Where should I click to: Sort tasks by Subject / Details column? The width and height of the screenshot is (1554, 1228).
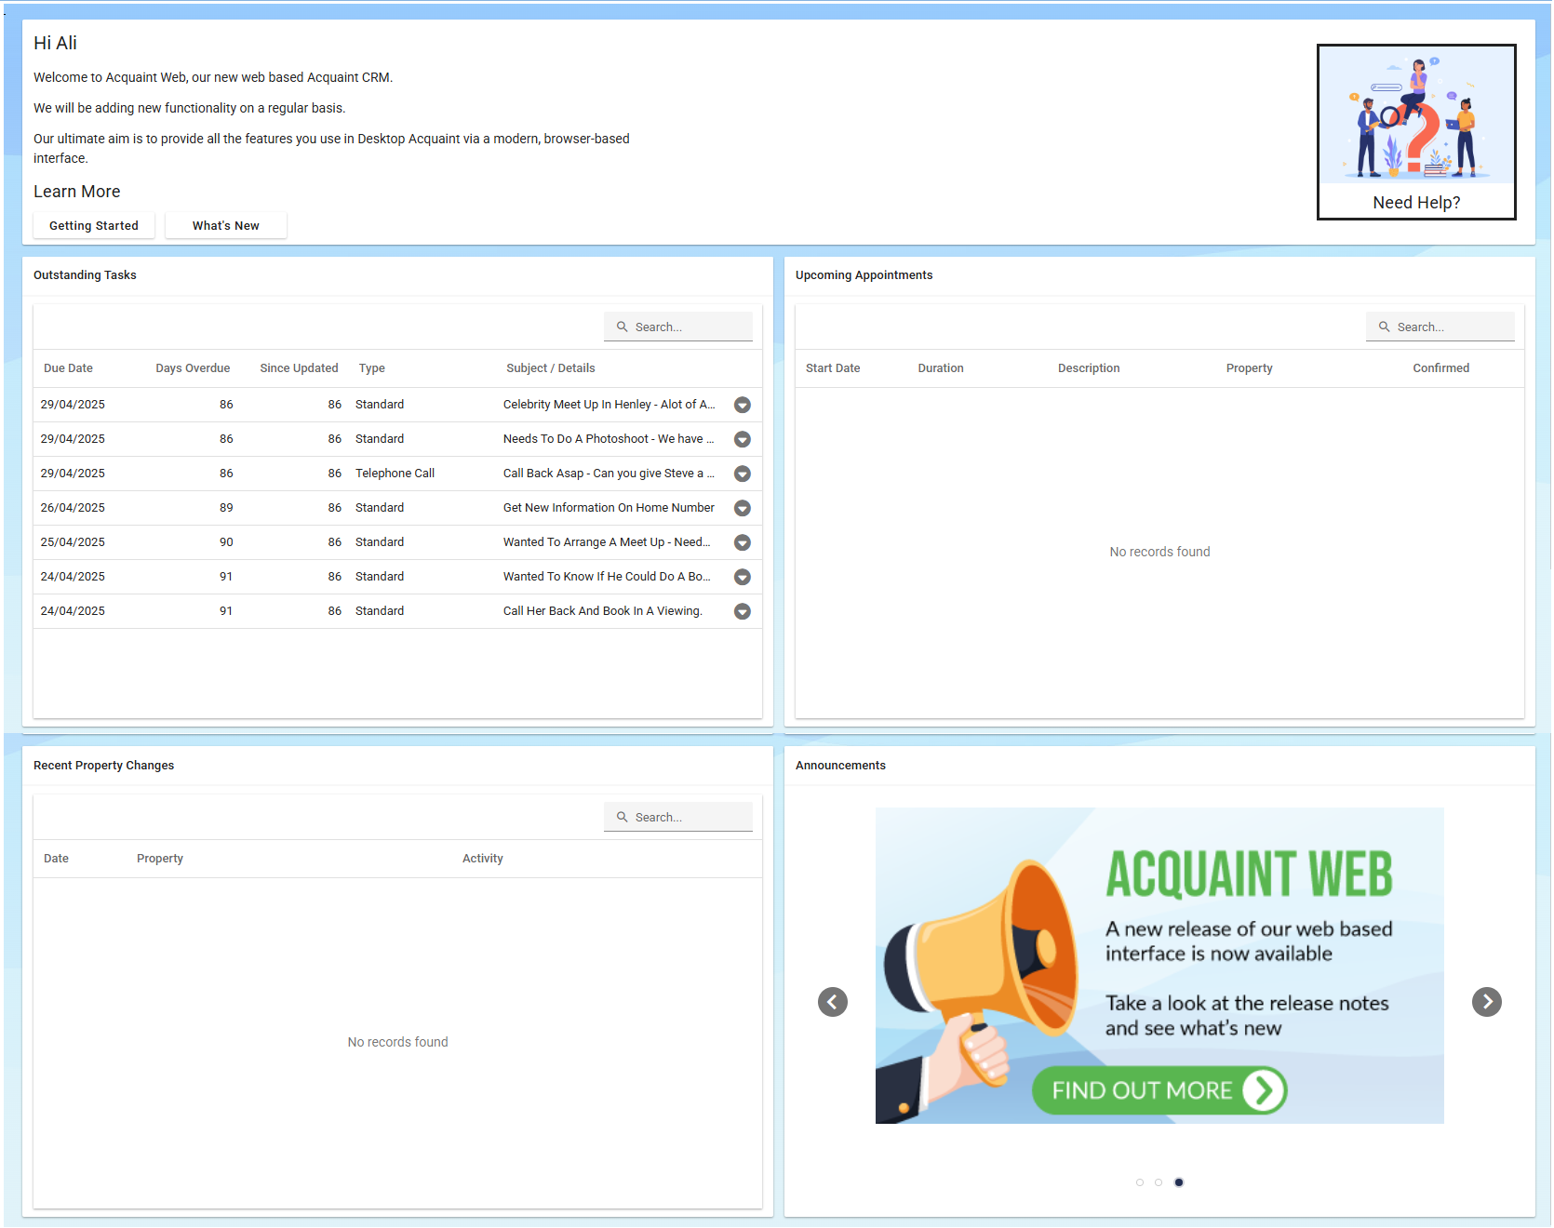[x=551, y=368]
